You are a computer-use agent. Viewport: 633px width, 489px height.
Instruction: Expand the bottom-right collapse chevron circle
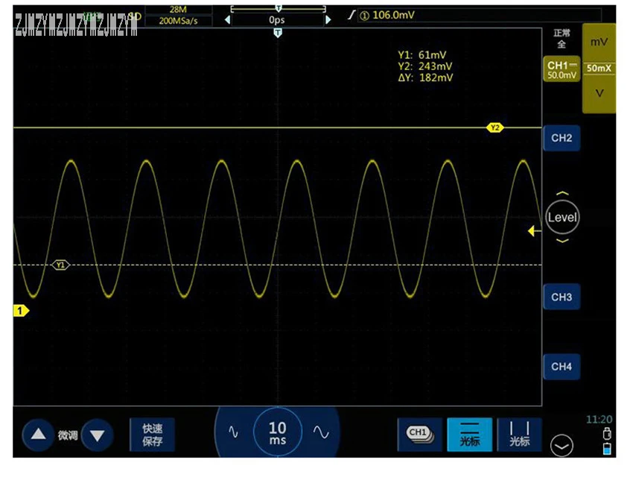562,445
